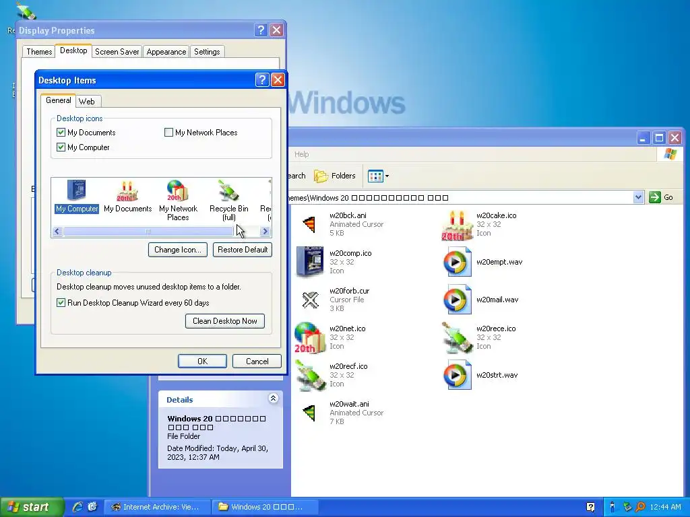Screen dimensions: 690x517
Task: Select the w20empt.wav media file icon
Action: click(x=458, y=262)
